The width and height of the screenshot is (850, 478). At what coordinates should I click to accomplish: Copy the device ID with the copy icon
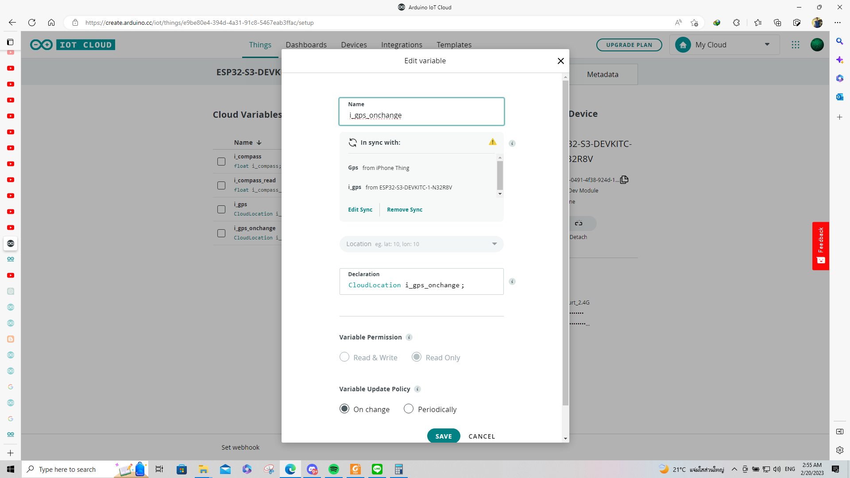click(624, 180)
